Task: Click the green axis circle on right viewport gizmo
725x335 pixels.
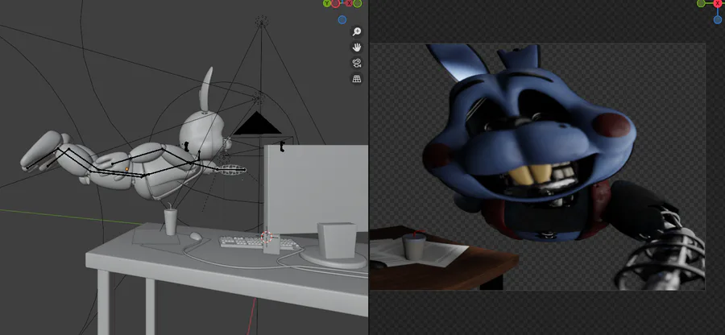Action: pos(701,3)
